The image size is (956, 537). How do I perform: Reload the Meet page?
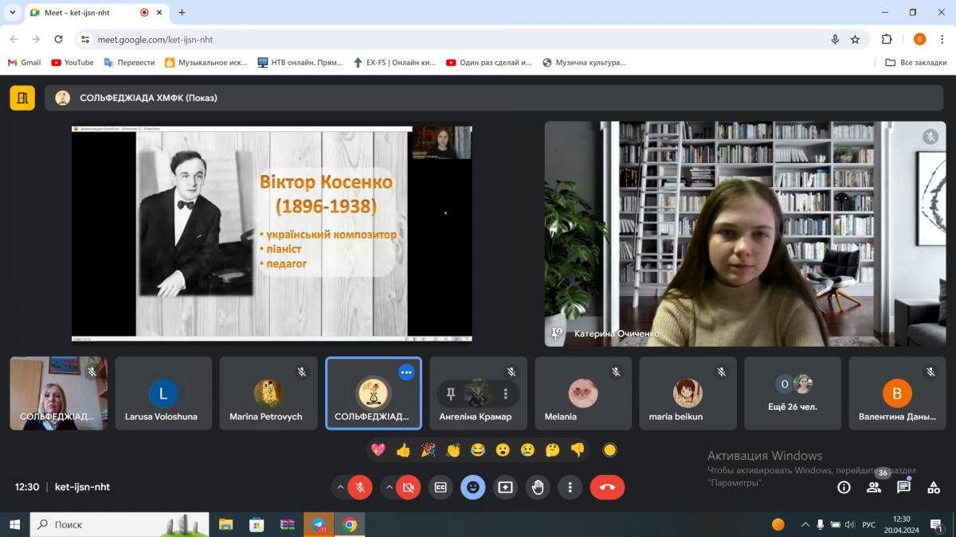(58, 39)
